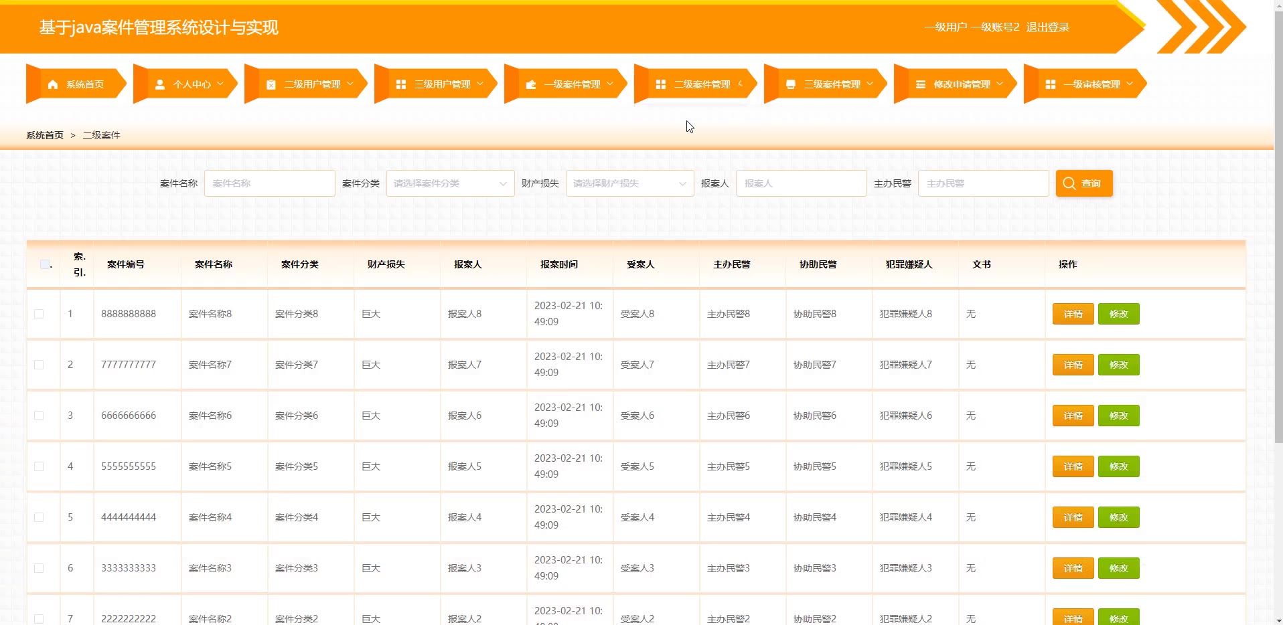Screen dimensions: 1283x625
Task: Focus the 案件名称 search input
Action: click(269, 183)
